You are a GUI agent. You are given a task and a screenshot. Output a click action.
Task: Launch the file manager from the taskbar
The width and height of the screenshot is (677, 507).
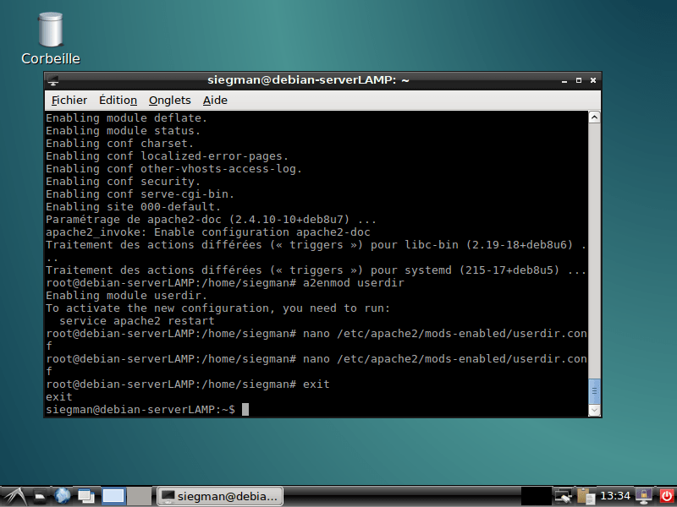[40, 496]
